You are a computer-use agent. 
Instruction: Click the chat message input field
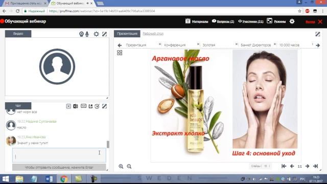click(x=59, y=155)
